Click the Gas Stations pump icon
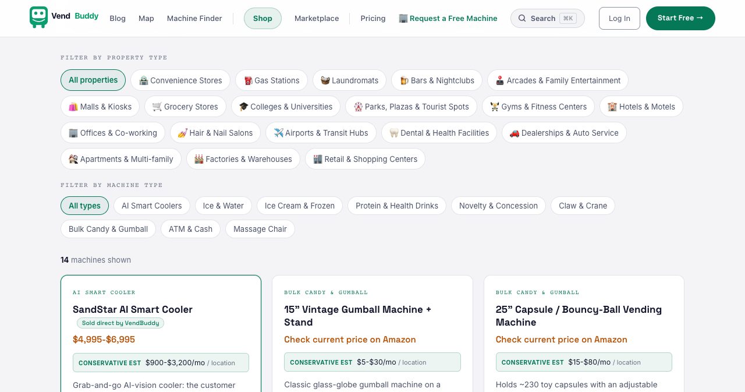 click(248, 80)
